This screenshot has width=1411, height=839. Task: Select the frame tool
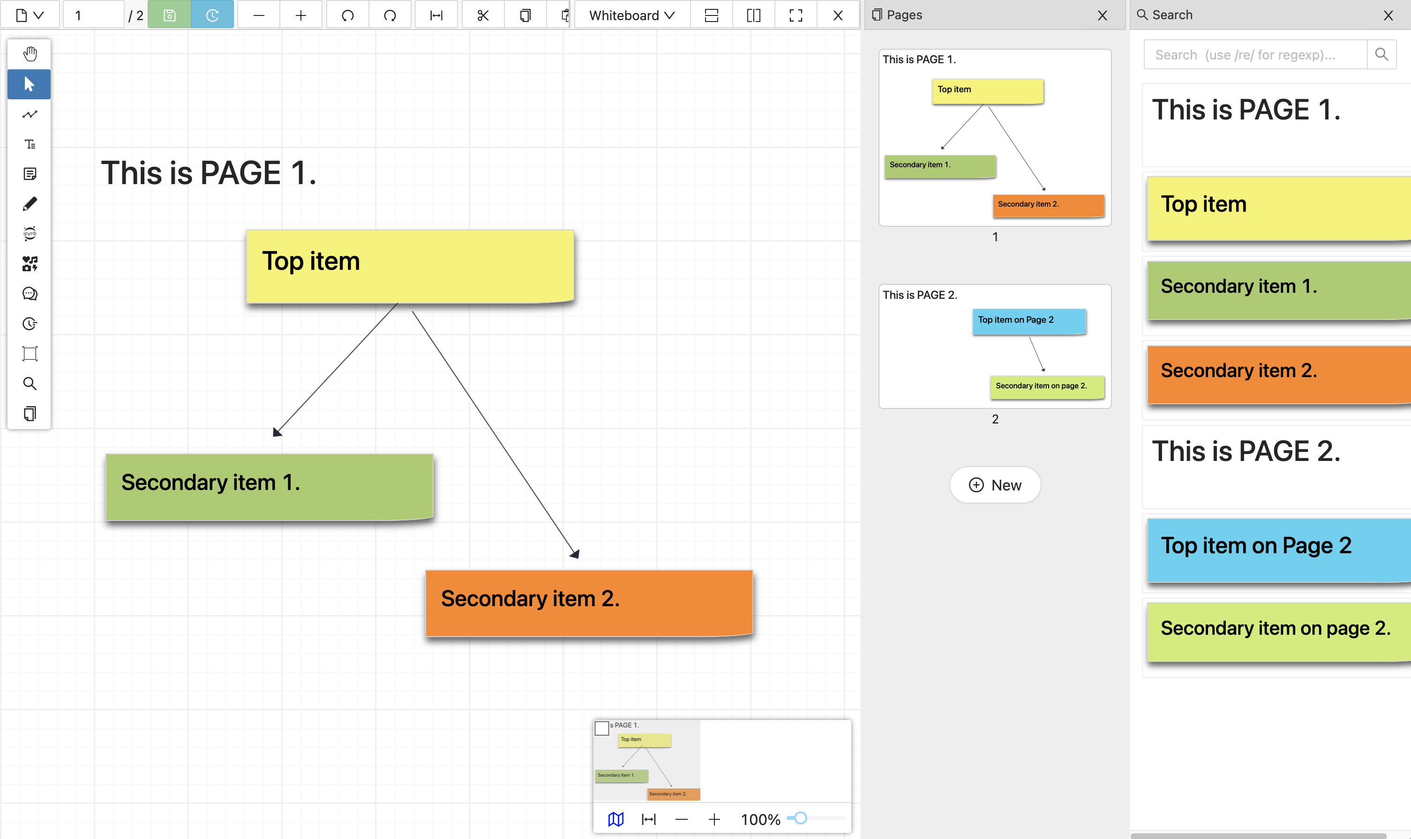pos(30,354)
